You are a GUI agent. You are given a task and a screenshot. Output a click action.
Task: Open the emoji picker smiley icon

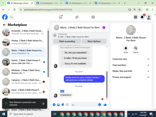(x=100, y=105)
